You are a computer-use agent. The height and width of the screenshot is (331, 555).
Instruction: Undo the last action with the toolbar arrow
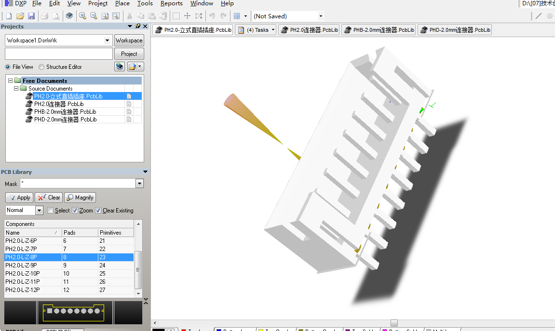point(212,16)
